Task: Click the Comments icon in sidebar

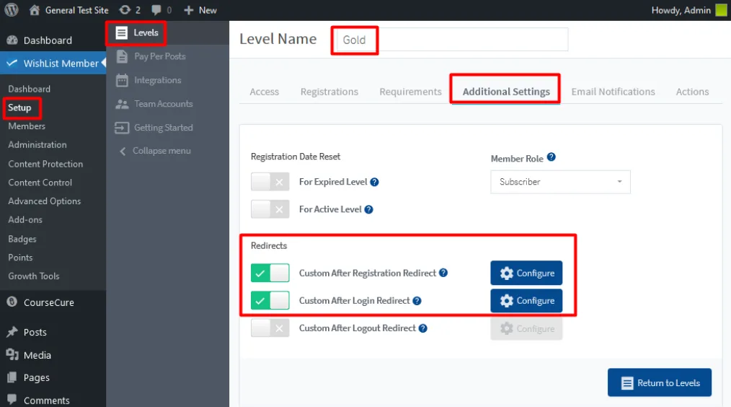Action: coord(12,400)
